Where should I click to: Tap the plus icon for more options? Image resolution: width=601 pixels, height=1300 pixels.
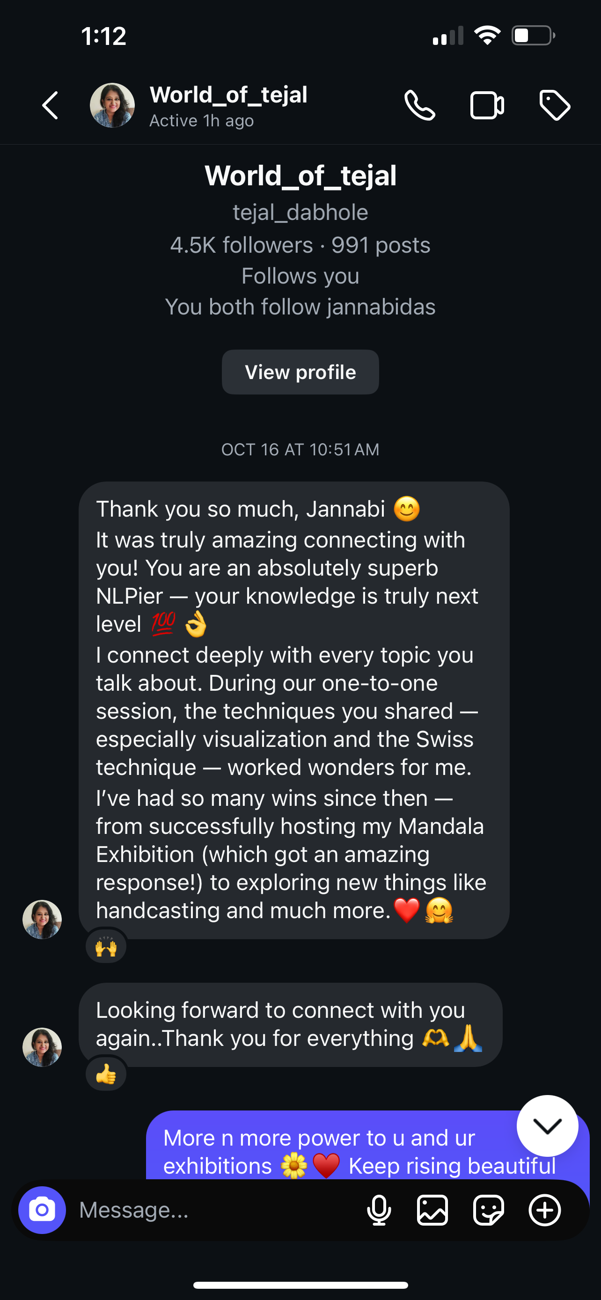click(x=544, y=1210)
